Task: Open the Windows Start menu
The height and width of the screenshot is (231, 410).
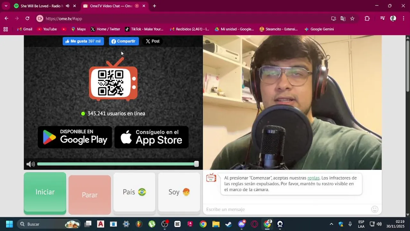Action: (x=9, y=224)
